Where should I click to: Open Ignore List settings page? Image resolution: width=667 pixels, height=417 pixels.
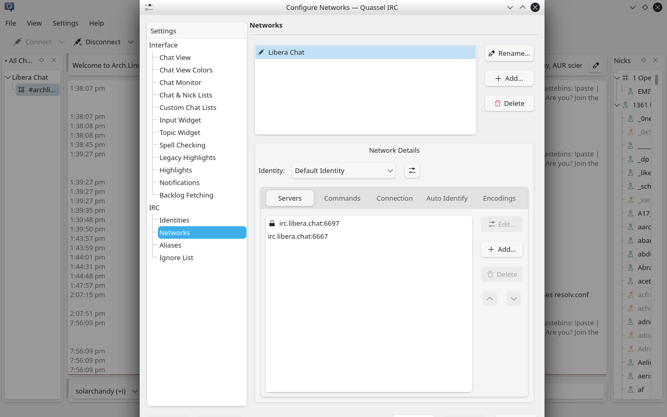(x=176, y=257)
